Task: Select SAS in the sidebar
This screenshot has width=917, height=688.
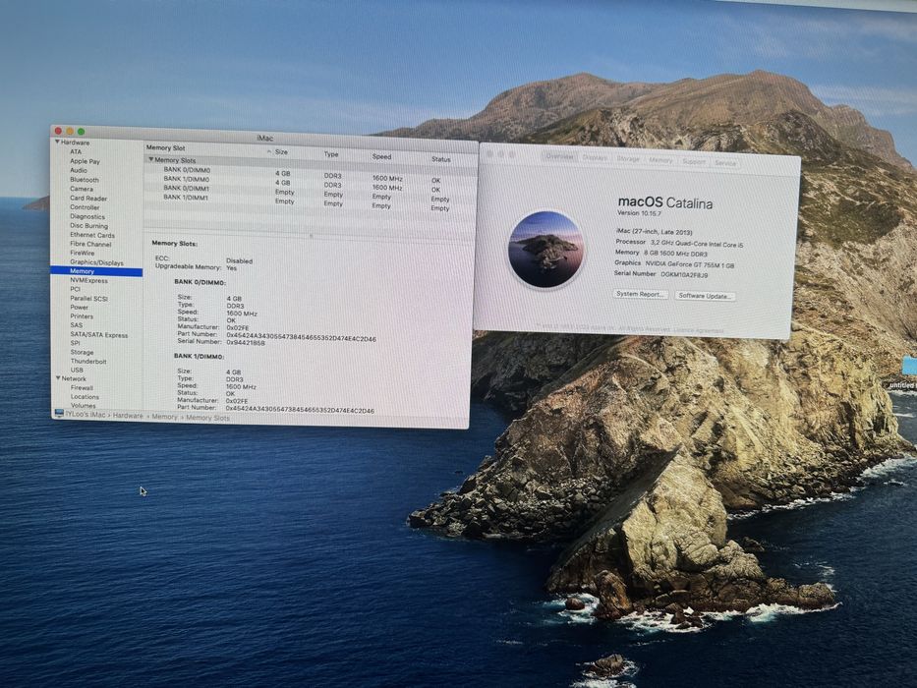Action: [77, 325]
